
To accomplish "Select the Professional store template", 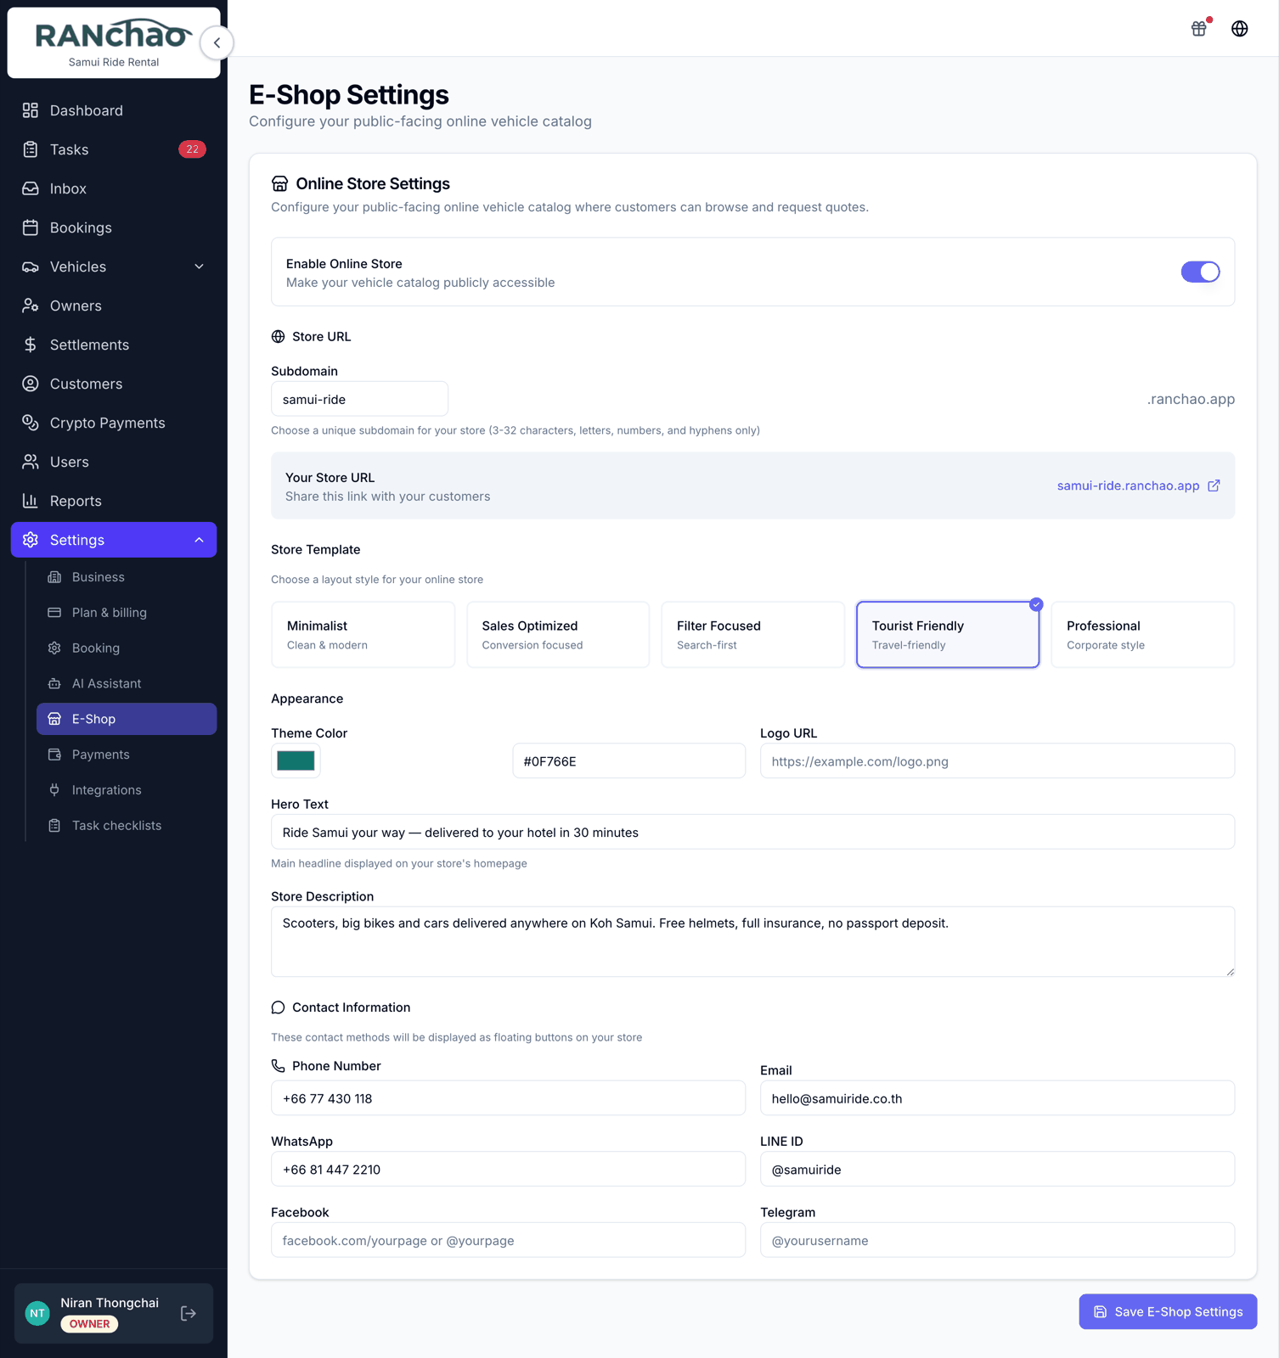I will click(x=1142, y=635).
